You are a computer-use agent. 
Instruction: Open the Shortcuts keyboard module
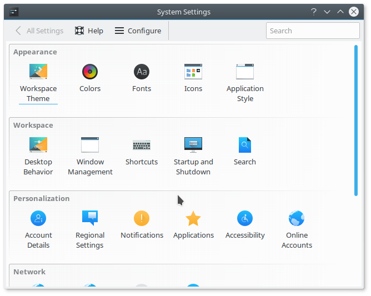tap(142, 152)
